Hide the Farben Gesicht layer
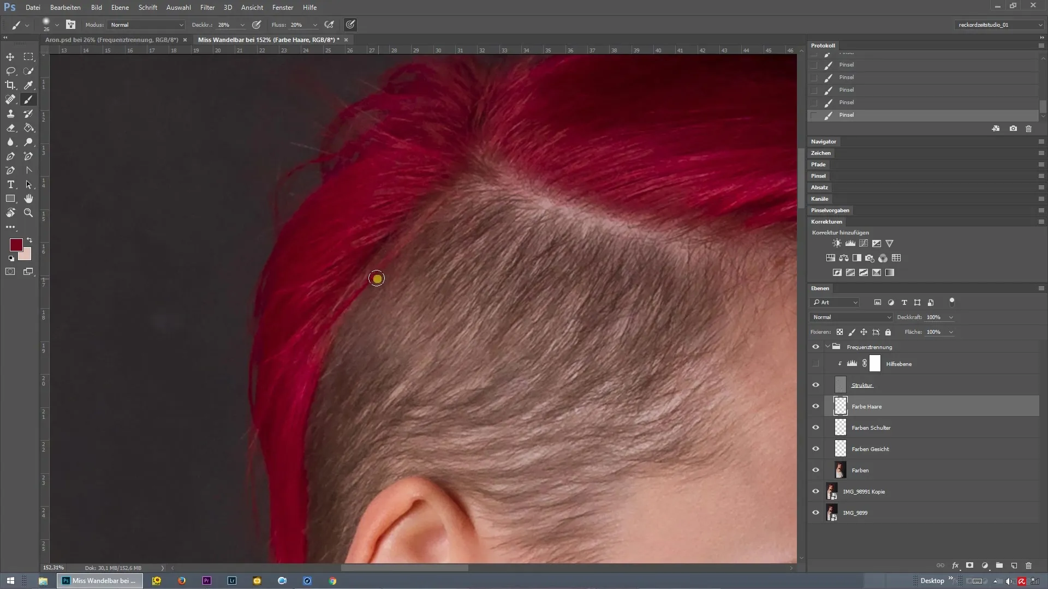 [815, 449]
